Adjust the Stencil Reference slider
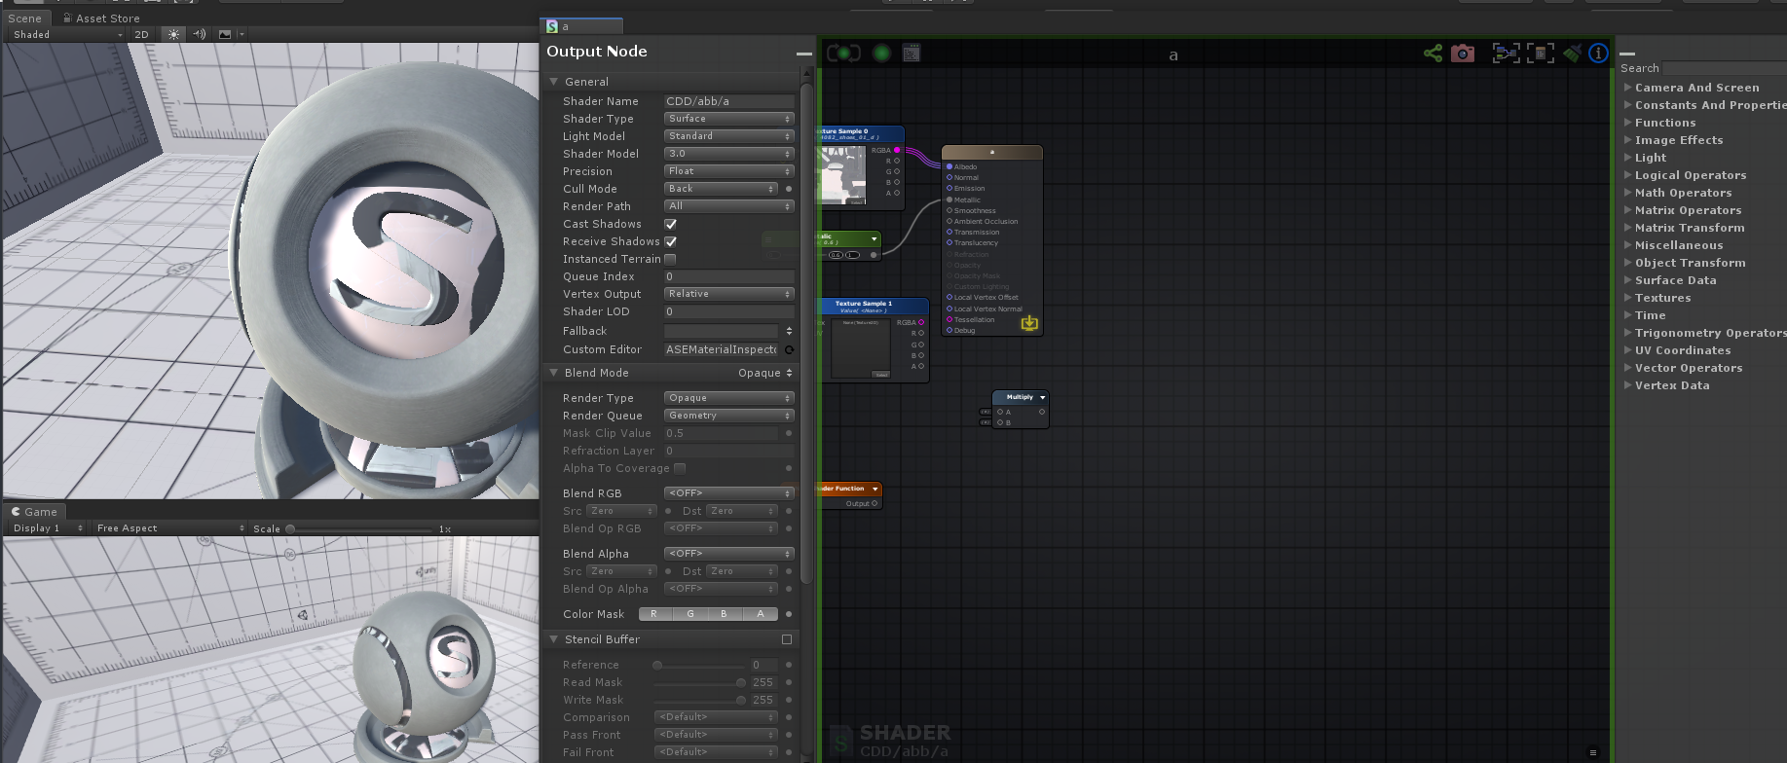The width and height of the screenshot is (1787, 763). 700,665
